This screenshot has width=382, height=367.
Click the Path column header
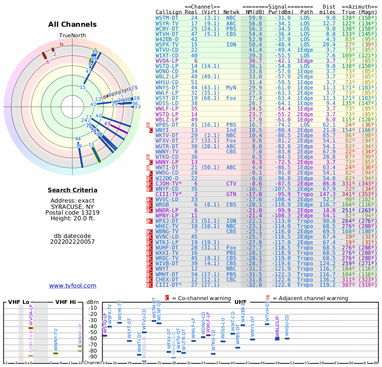pyautogui.click(x=307, y=12)
